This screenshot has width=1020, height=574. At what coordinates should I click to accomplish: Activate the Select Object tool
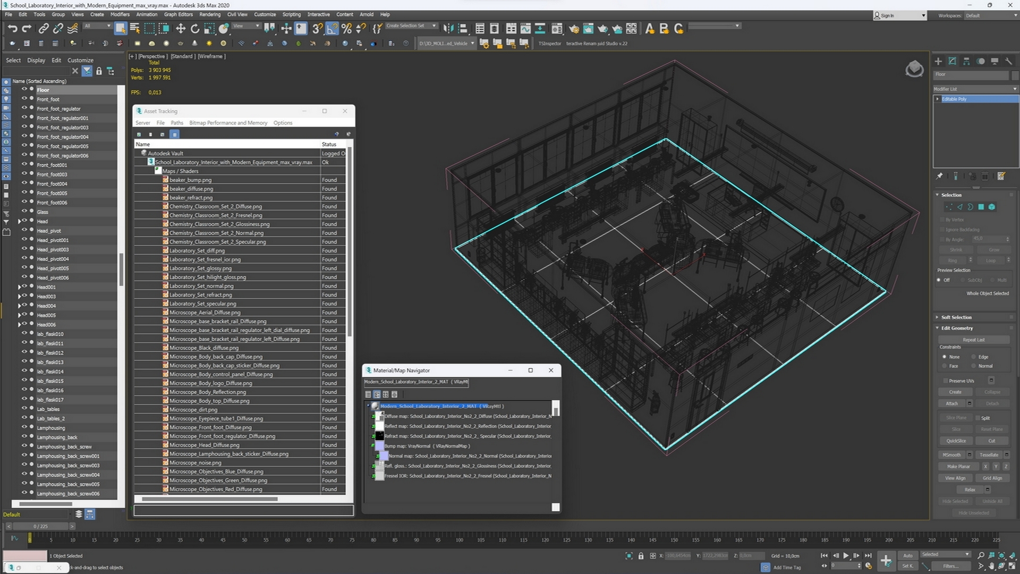(x=121, y=29)
